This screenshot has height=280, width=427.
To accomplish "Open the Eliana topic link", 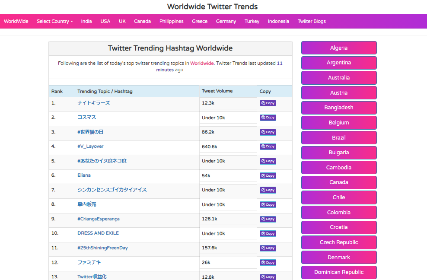I will click(84, 175).
